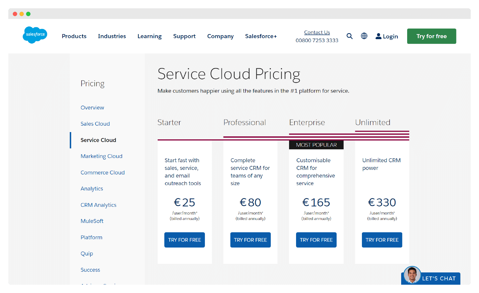Click the €80 Professional price
The height and width of the screenshot is (293, 479).
[250, 202]
